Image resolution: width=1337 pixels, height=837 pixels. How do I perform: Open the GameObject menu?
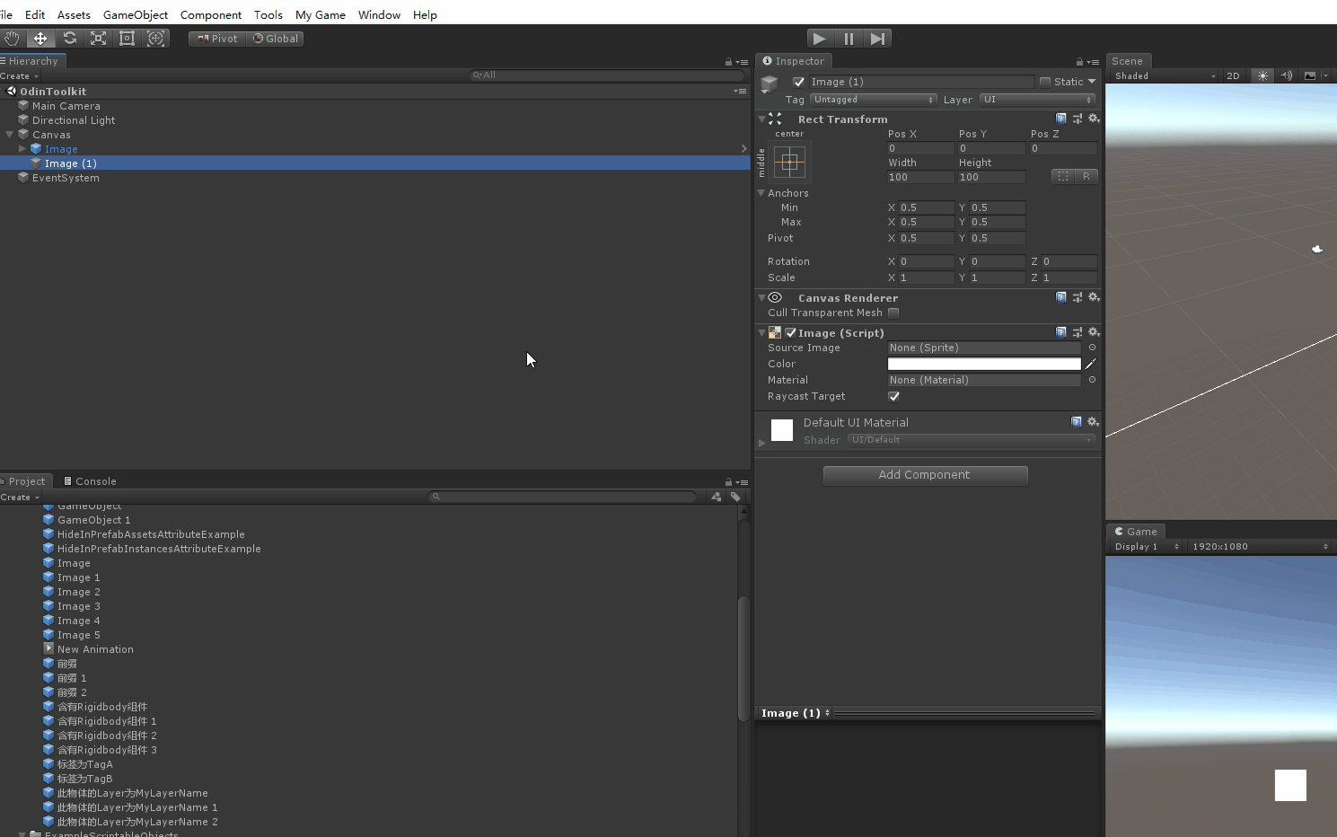point(136,14)
